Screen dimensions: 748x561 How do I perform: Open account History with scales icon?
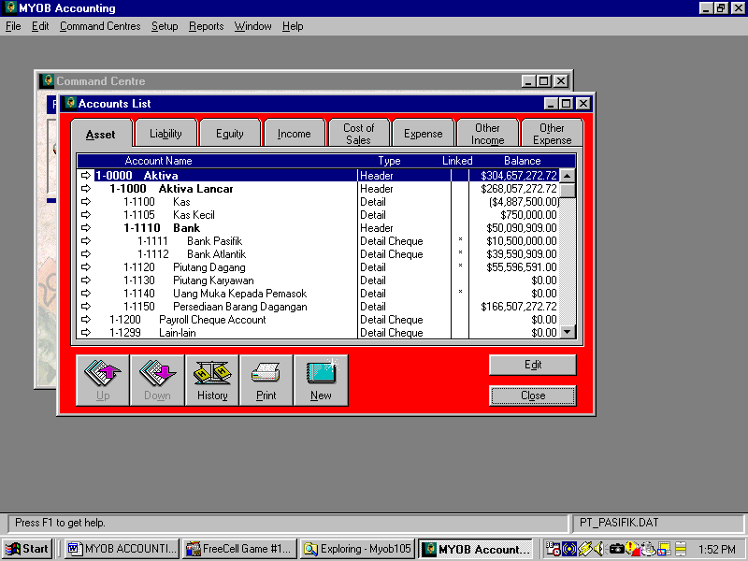[212, 381]
